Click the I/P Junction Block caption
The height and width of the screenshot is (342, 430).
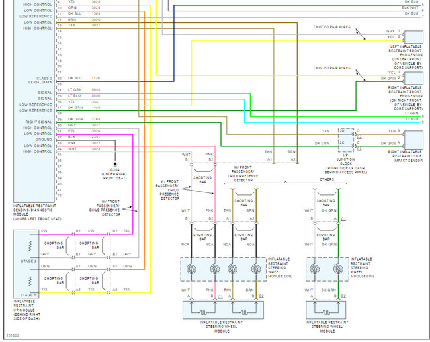(346, 164)
